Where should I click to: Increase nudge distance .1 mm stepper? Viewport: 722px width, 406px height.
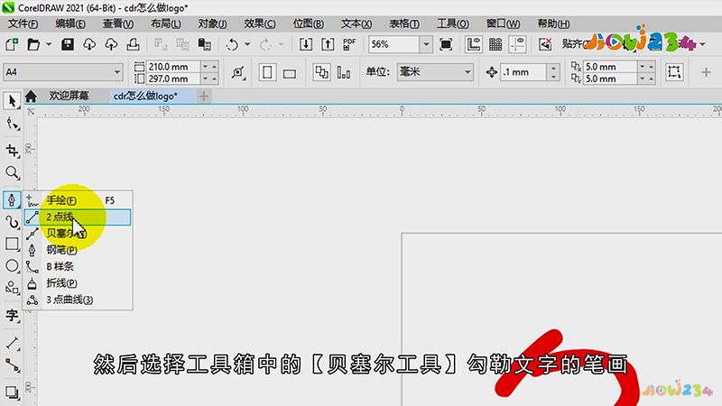(x=553, y=69)
